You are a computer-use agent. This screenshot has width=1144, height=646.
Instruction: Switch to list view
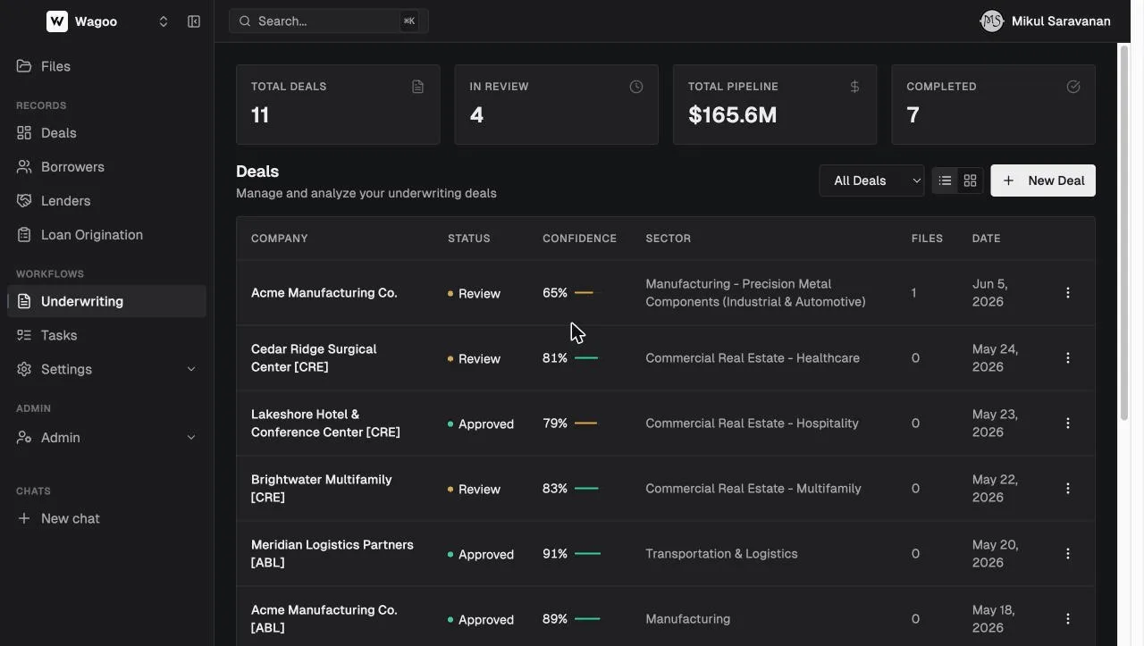point(945,180)
